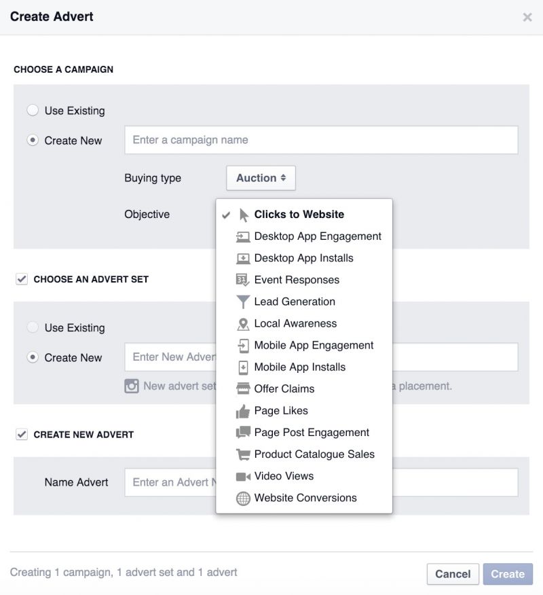Choose Product Catalogue Sales objective

pos(314,454)
